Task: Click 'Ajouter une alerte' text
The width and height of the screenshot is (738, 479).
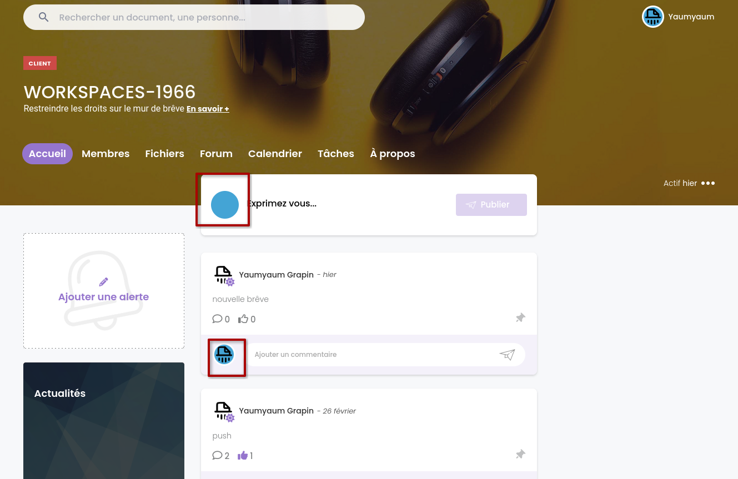Action: coord(103,297)
